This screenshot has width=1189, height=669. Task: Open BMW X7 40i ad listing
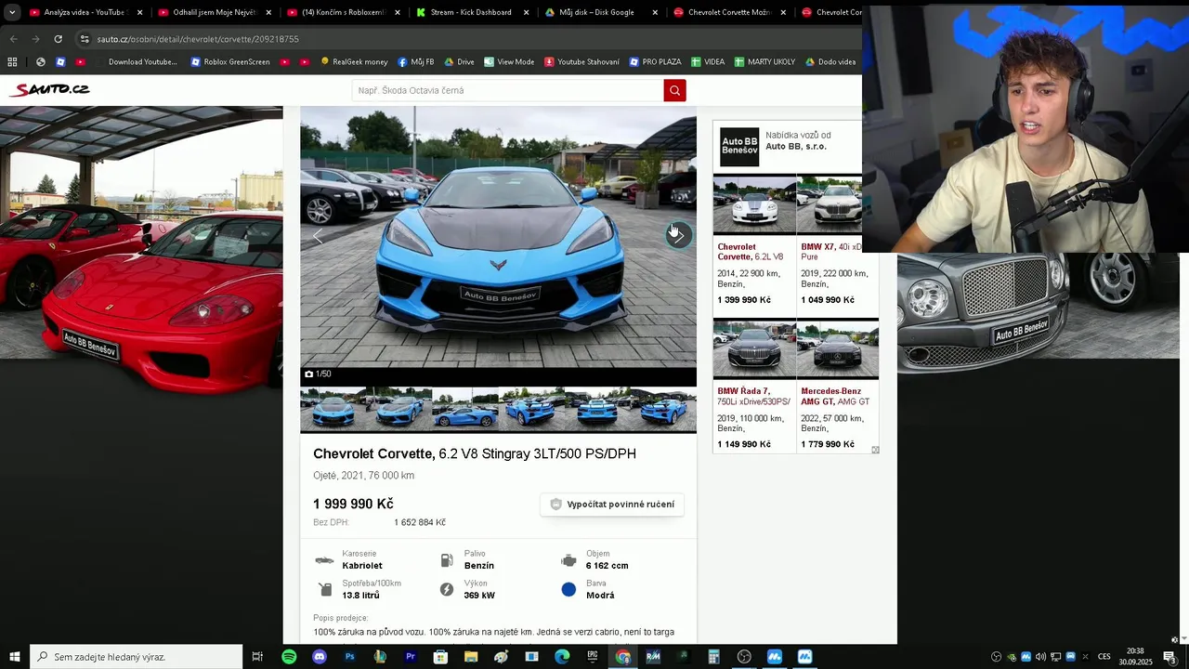(837, 242)
